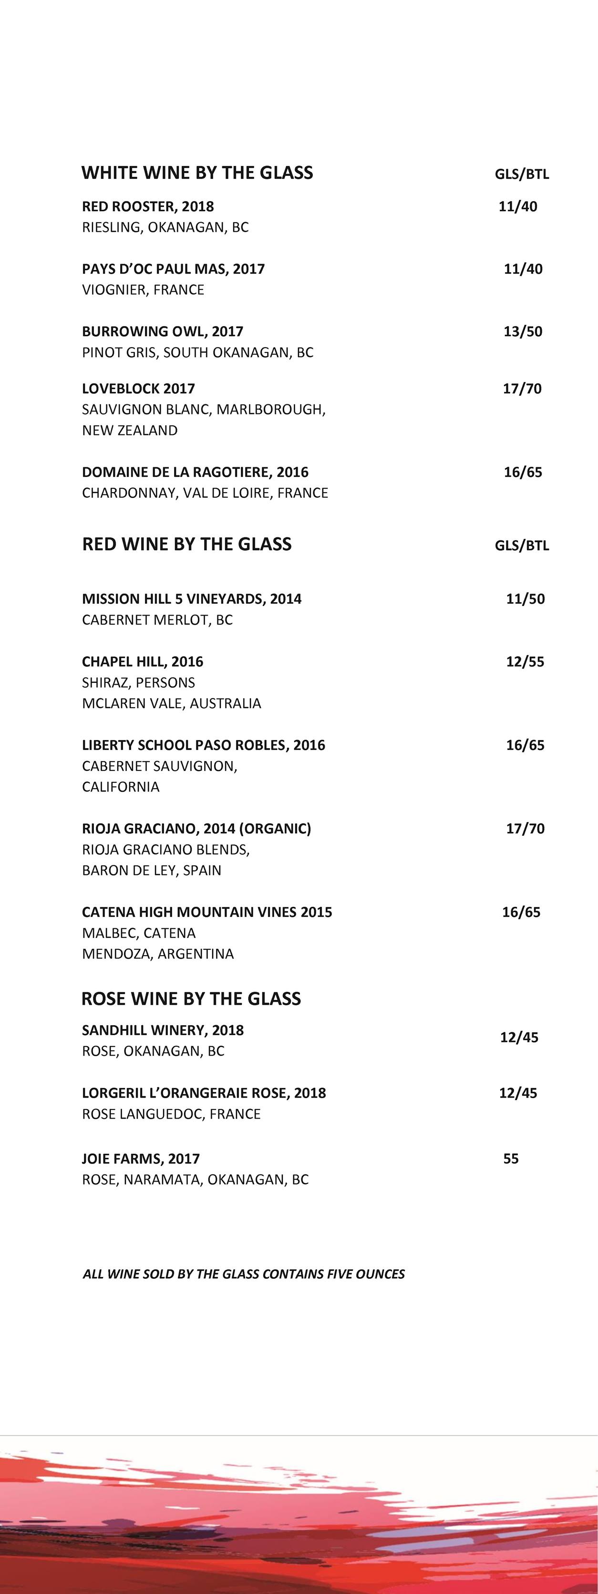Click the Rose Wine by the Glass heading
The width and height of the screenshot is (598, 1594).
pos(191,999)
